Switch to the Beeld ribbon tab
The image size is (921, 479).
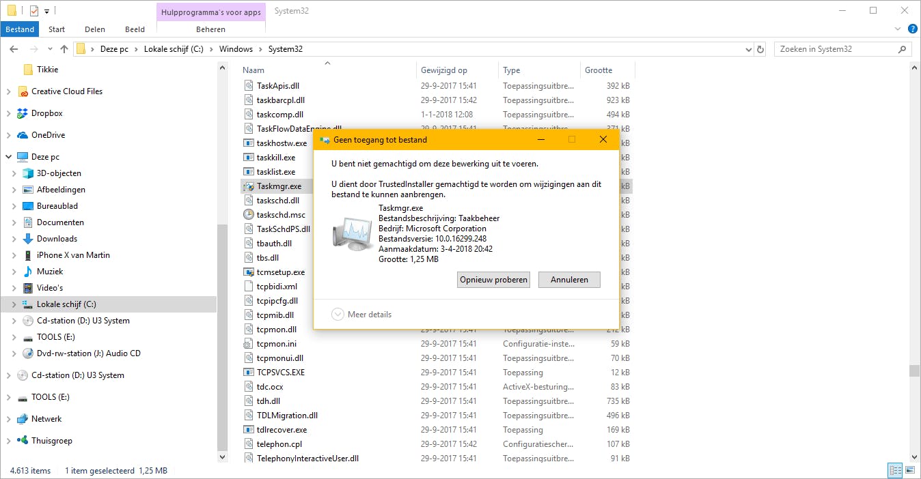point(135,29)
